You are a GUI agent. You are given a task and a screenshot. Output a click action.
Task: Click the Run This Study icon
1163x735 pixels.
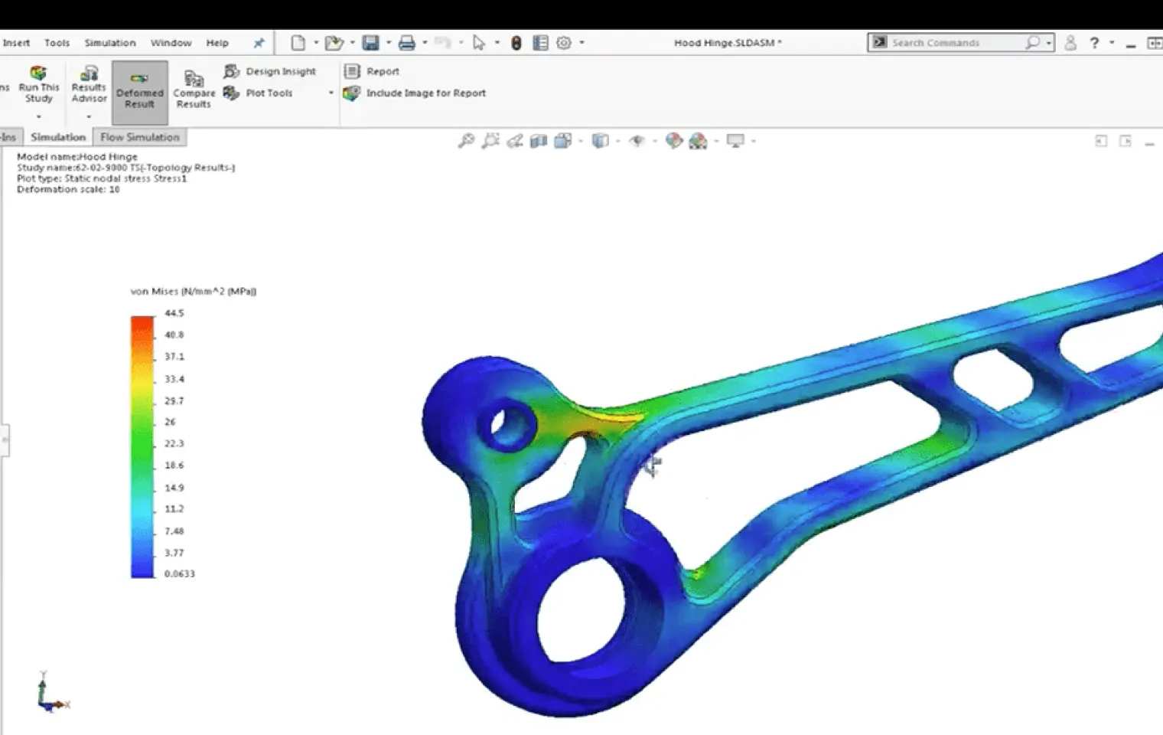pyautogui.click(x=38, y=73)
